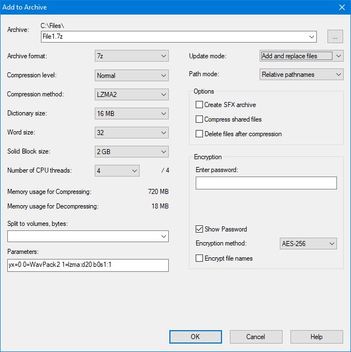The image size is (351, 352).
Task: Enable Create SFX archive checkbox
Action: point(199,105)
